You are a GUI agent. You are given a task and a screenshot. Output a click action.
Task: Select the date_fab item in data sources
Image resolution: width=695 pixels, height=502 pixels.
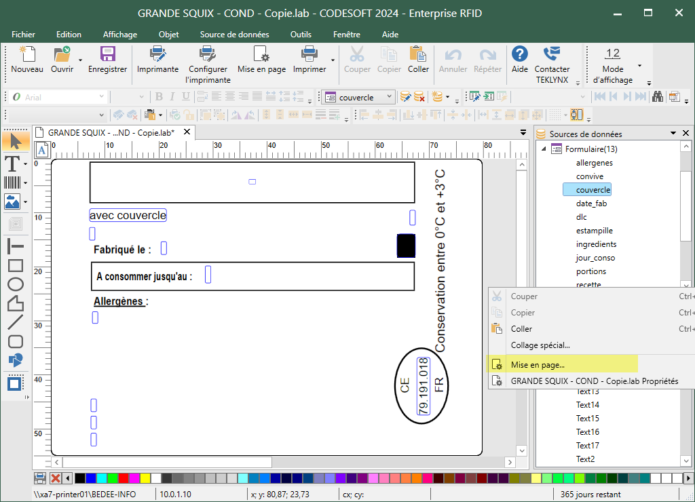coord(591,204)
